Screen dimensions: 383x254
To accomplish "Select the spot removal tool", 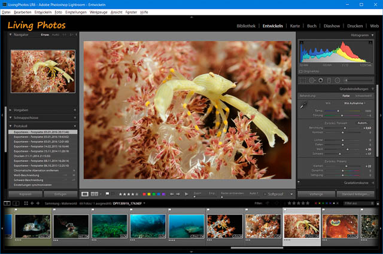I will tap(312, 80).
